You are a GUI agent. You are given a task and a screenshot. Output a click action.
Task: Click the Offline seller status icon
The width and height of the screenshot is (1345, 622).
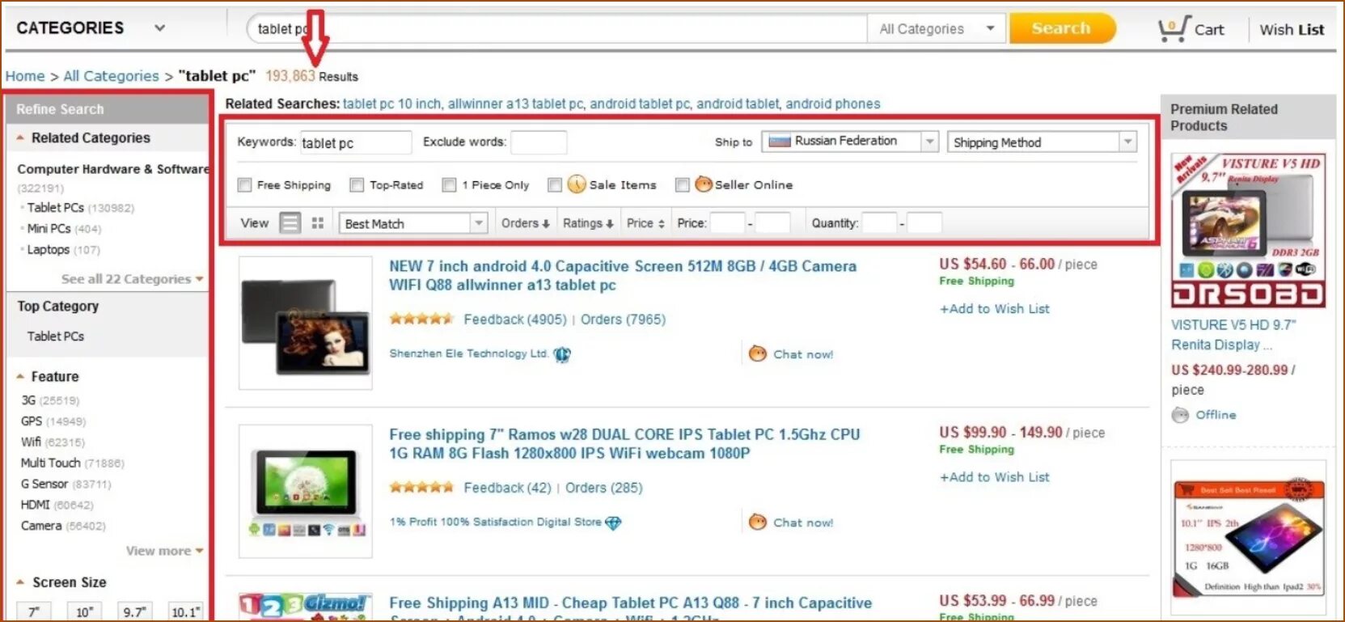(x=1181, y=415)
